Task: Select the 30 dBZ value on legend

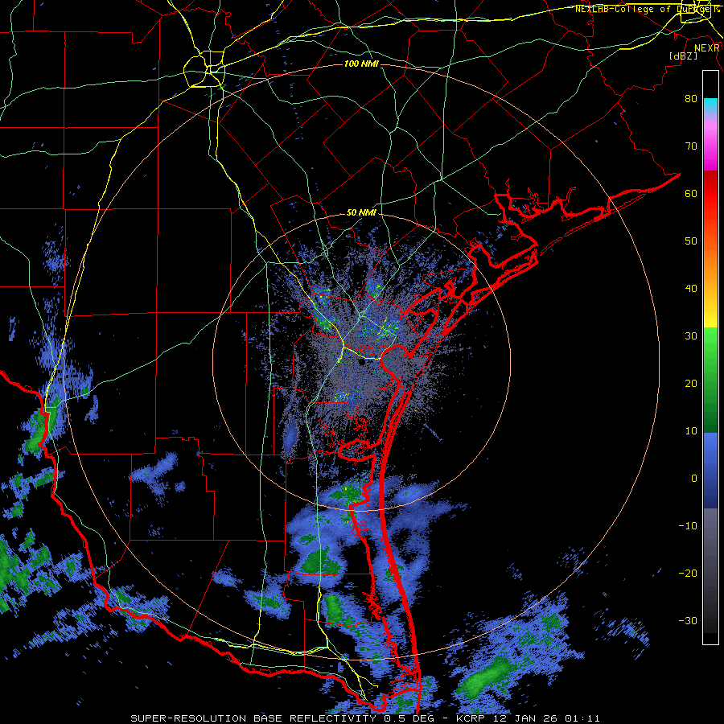Action: click(x=691, y=336)
